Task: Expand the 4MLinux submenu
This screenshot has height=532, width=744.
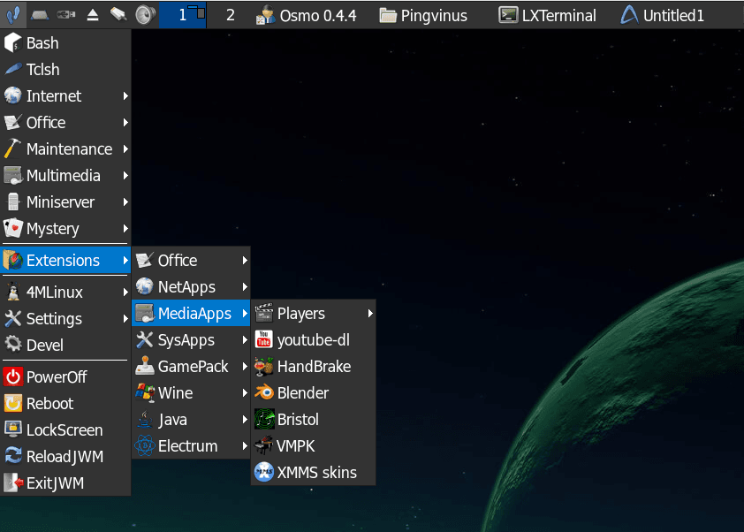Action: [65, 293]
